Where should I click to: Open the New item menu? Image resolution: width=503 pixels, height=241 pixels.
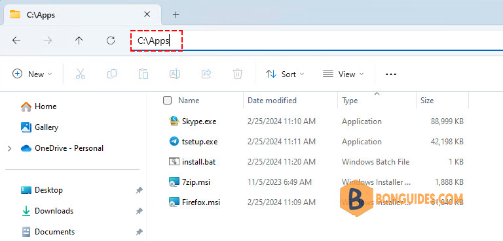(32, 74)
